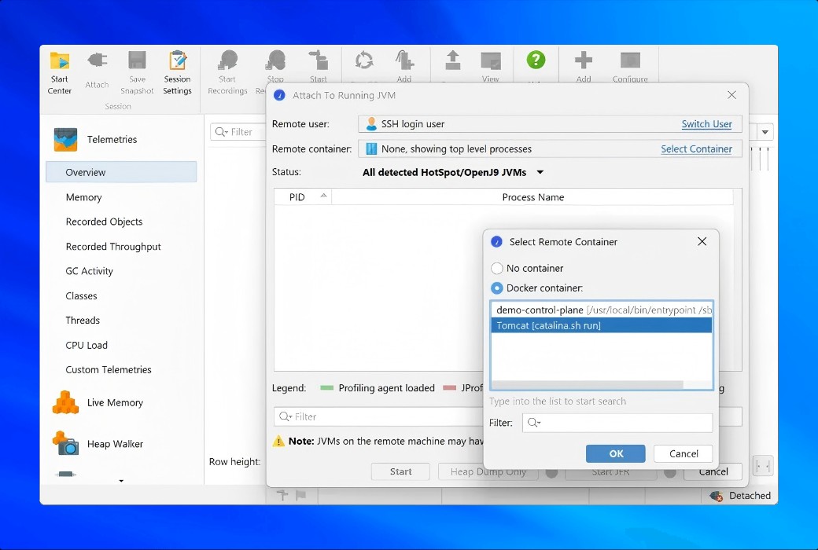Click the Heap Dump Only button

point(488,471)
